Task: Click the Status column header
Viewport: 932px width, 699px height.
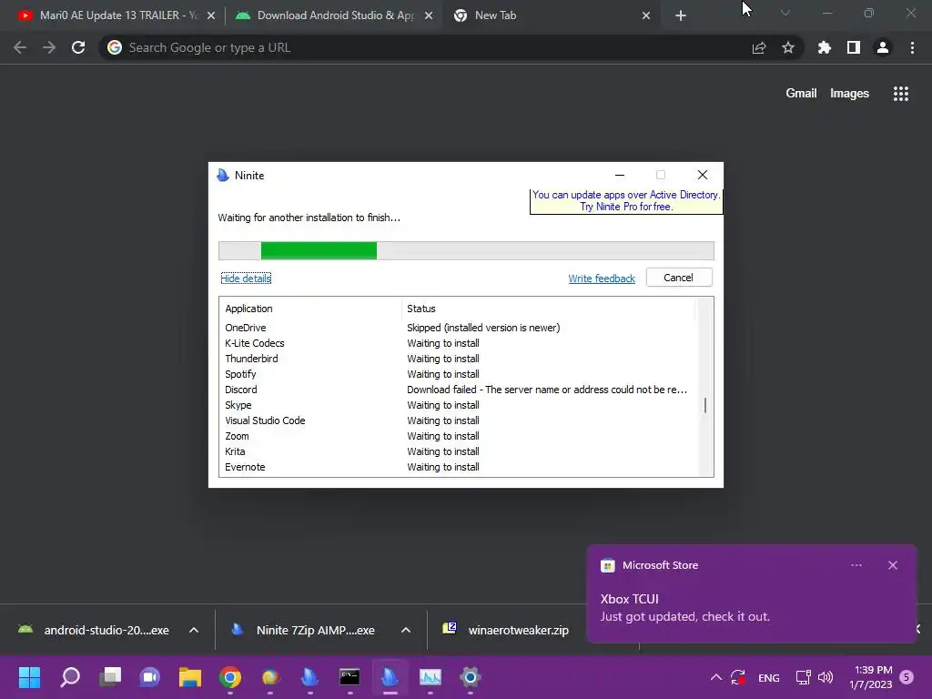Action: tap(548, 309)
